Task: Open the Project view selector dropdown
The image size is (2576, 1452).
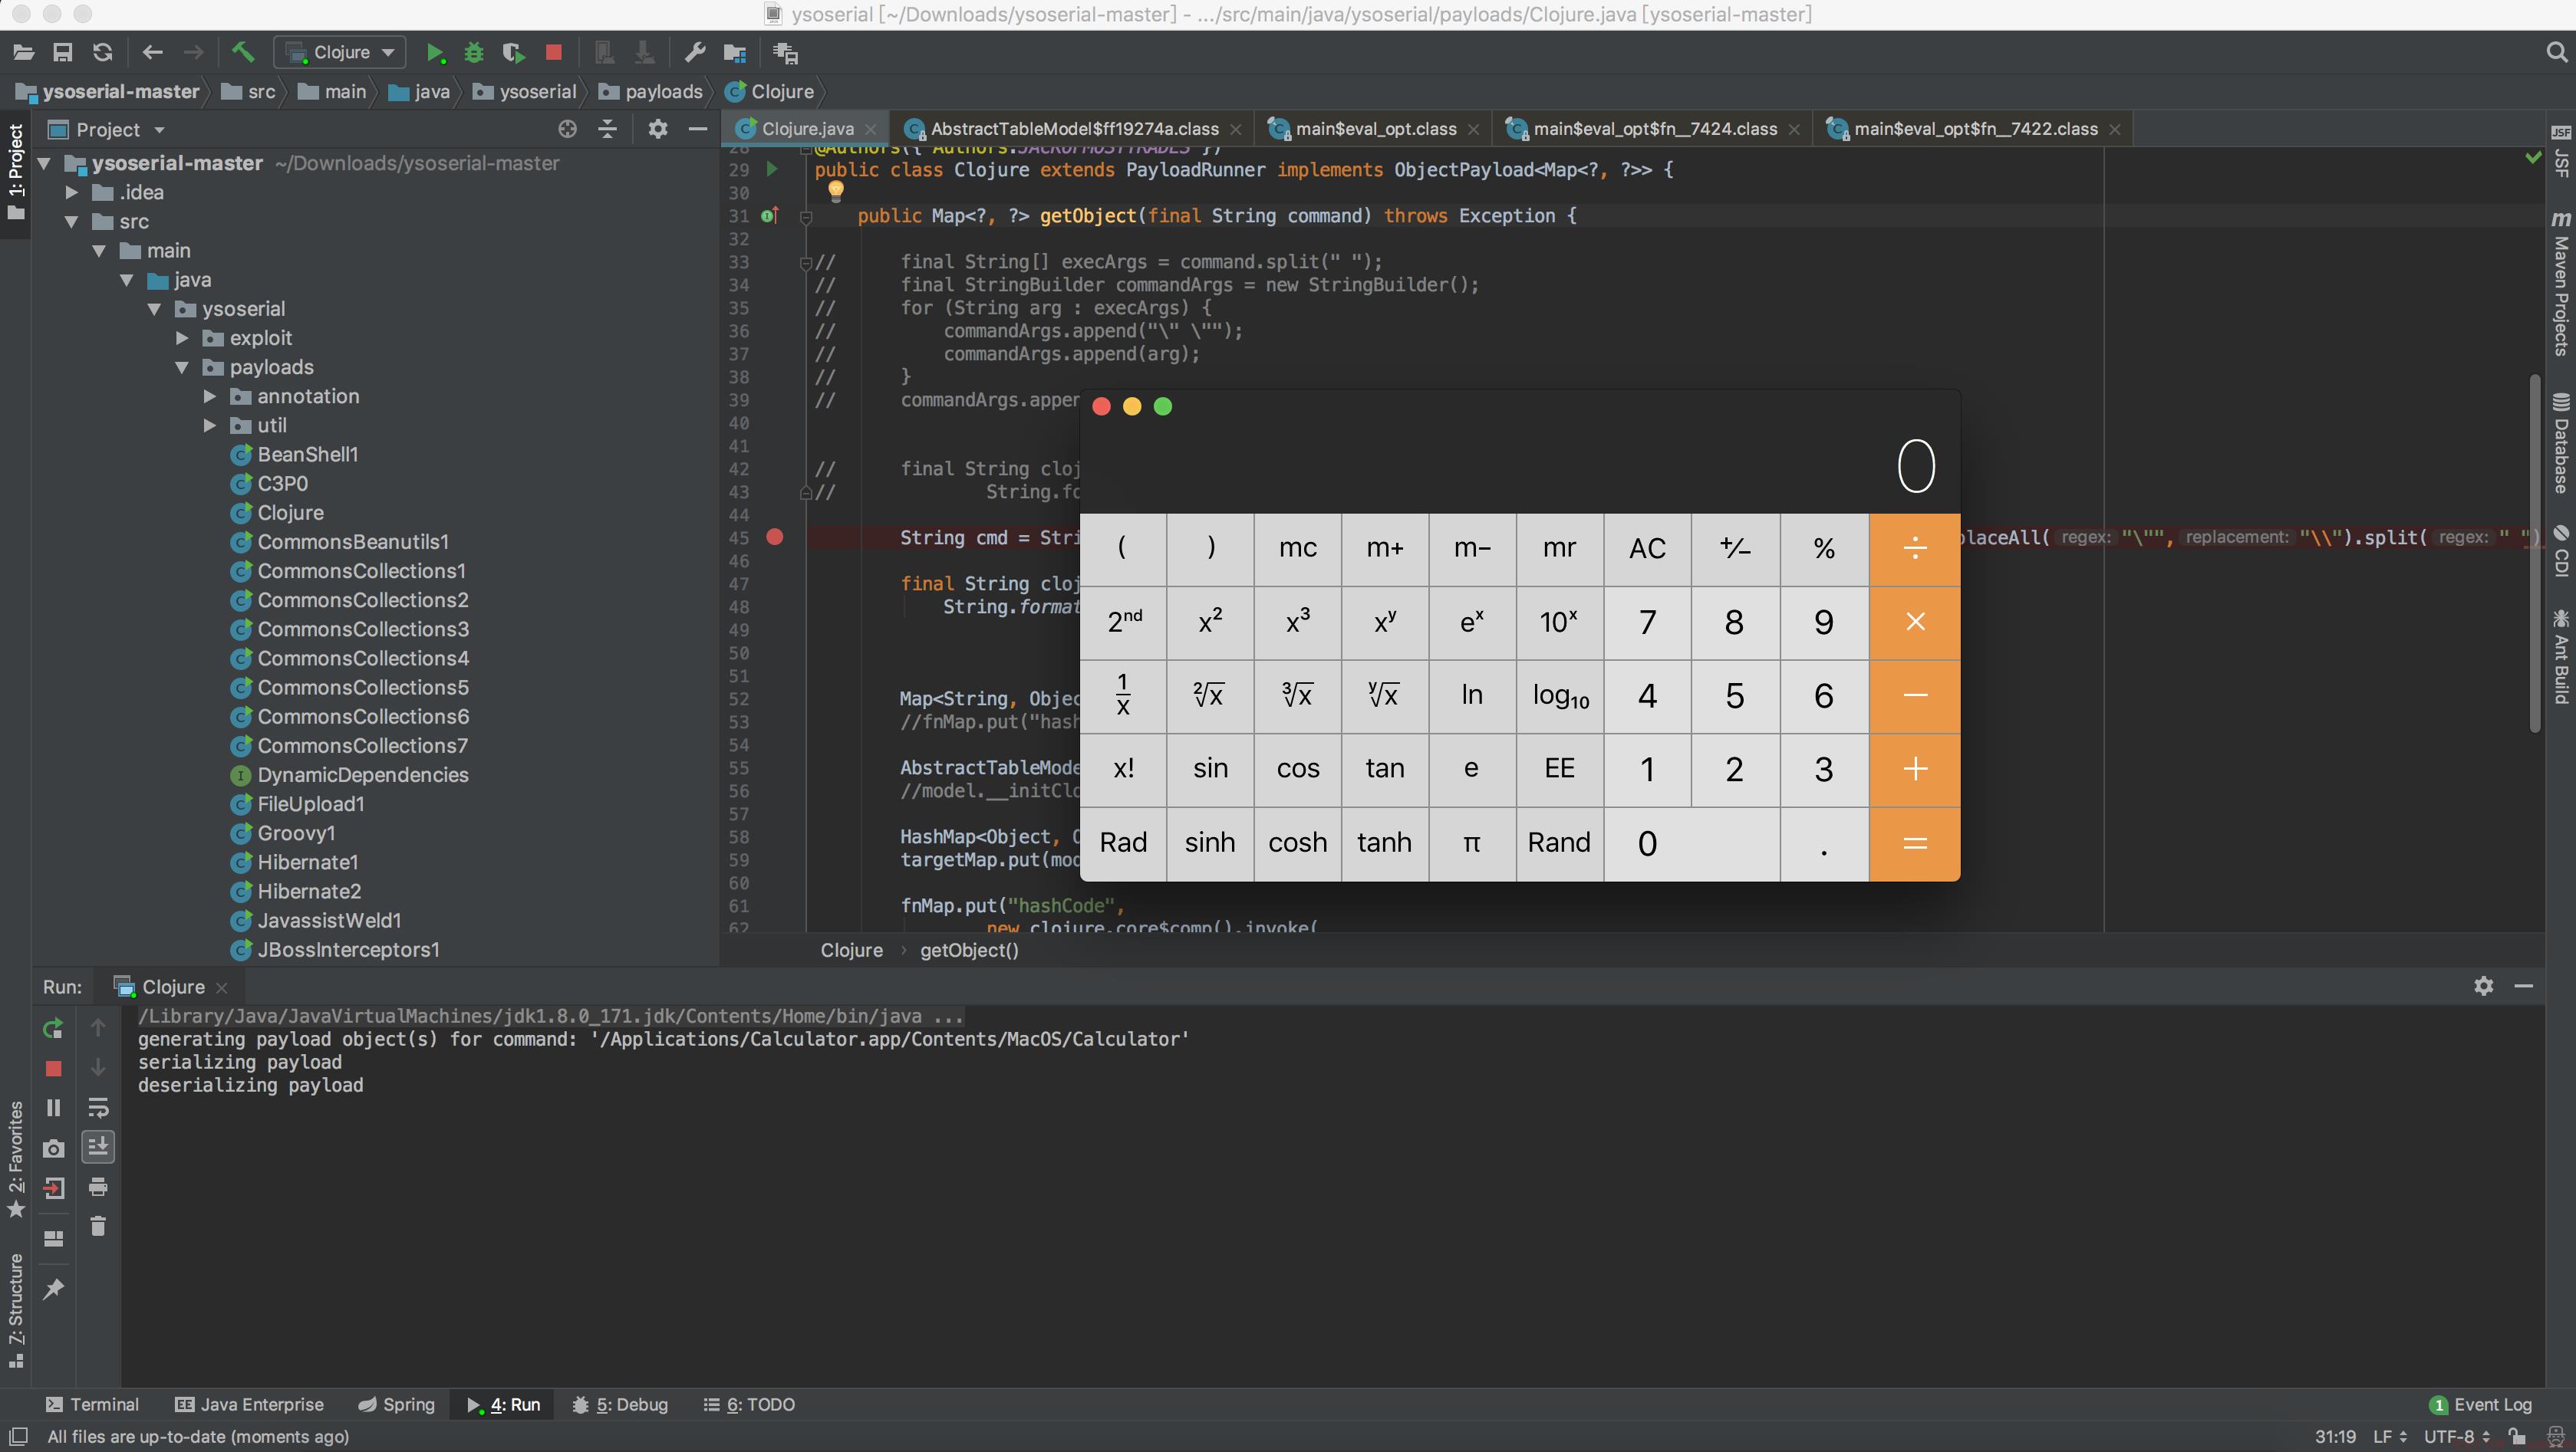Action: click(106, 130)
